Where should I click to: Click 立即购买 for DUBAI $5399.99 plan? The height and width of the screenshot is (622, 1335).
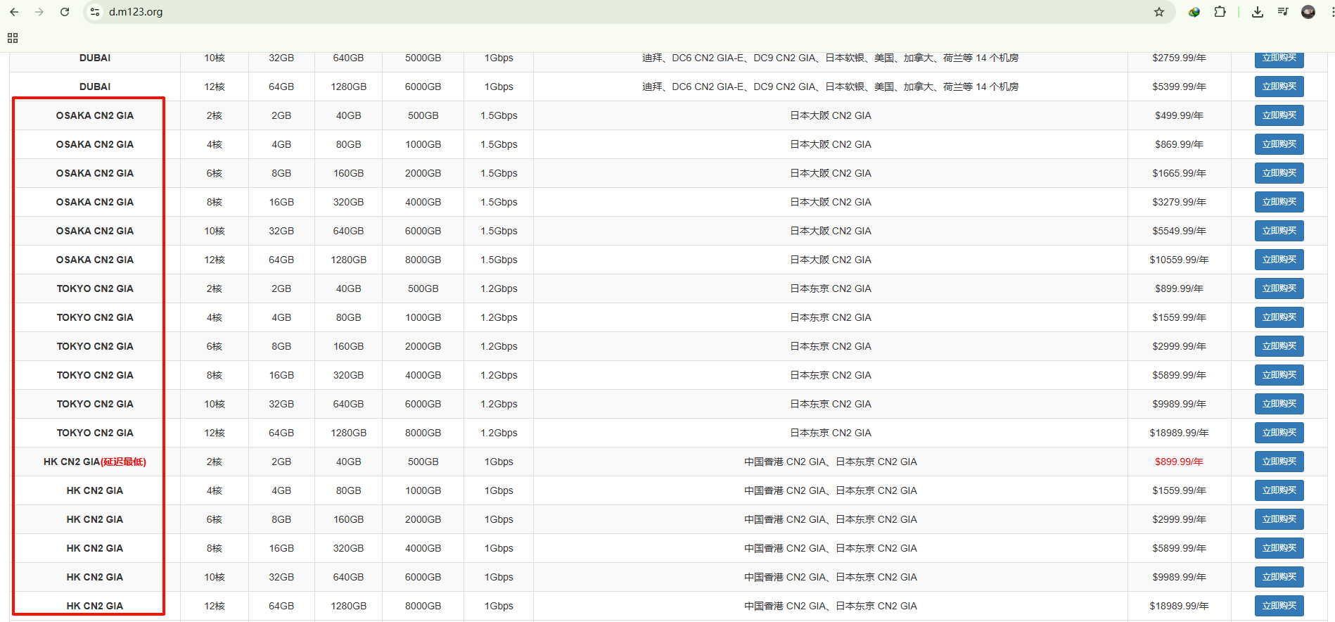tap(1279, 87)
